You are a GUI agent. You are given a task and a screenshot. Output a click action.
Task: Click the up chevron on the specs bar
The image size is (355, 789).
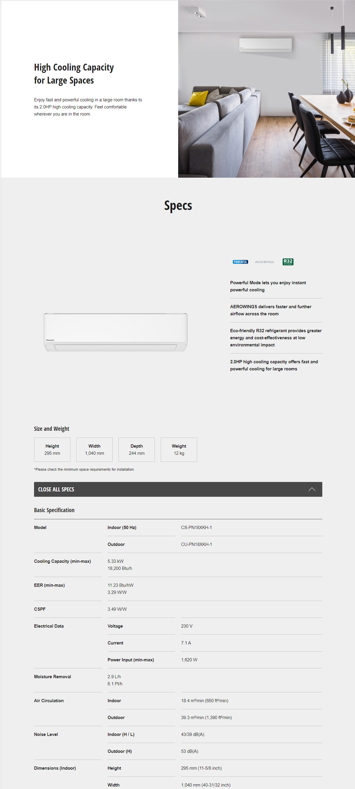click(x=312, y=489)
